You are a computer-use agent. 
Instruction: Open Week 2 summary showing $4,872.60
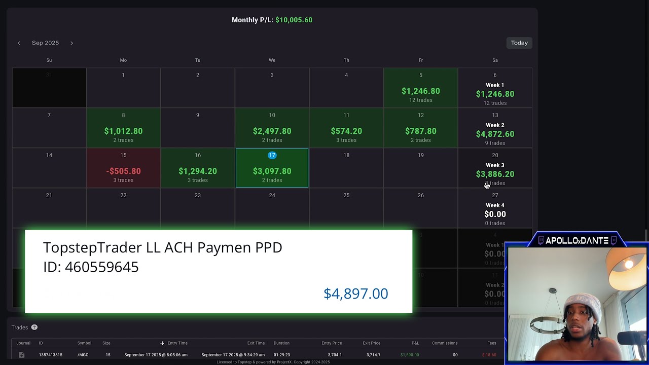(x=495, y=128)
